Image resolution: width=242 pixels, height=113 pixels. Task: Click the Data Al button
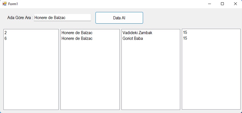[119, 18]
